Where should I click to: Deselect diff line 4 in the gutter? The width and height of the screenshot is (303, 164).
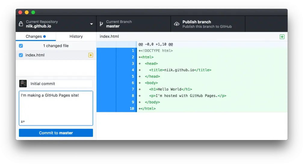click(116, 70)
